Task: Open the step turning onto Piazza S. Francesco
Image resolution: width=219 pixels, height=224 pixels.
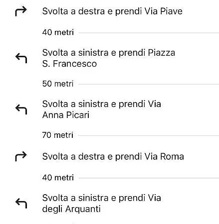Action: [x=109, y=58]
